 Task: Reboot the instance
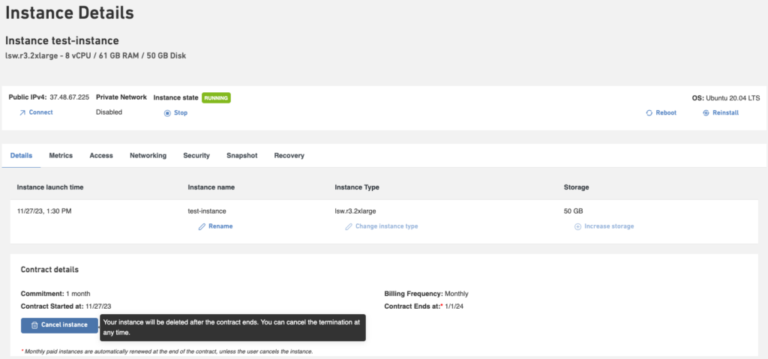click(x=661, y=113)
